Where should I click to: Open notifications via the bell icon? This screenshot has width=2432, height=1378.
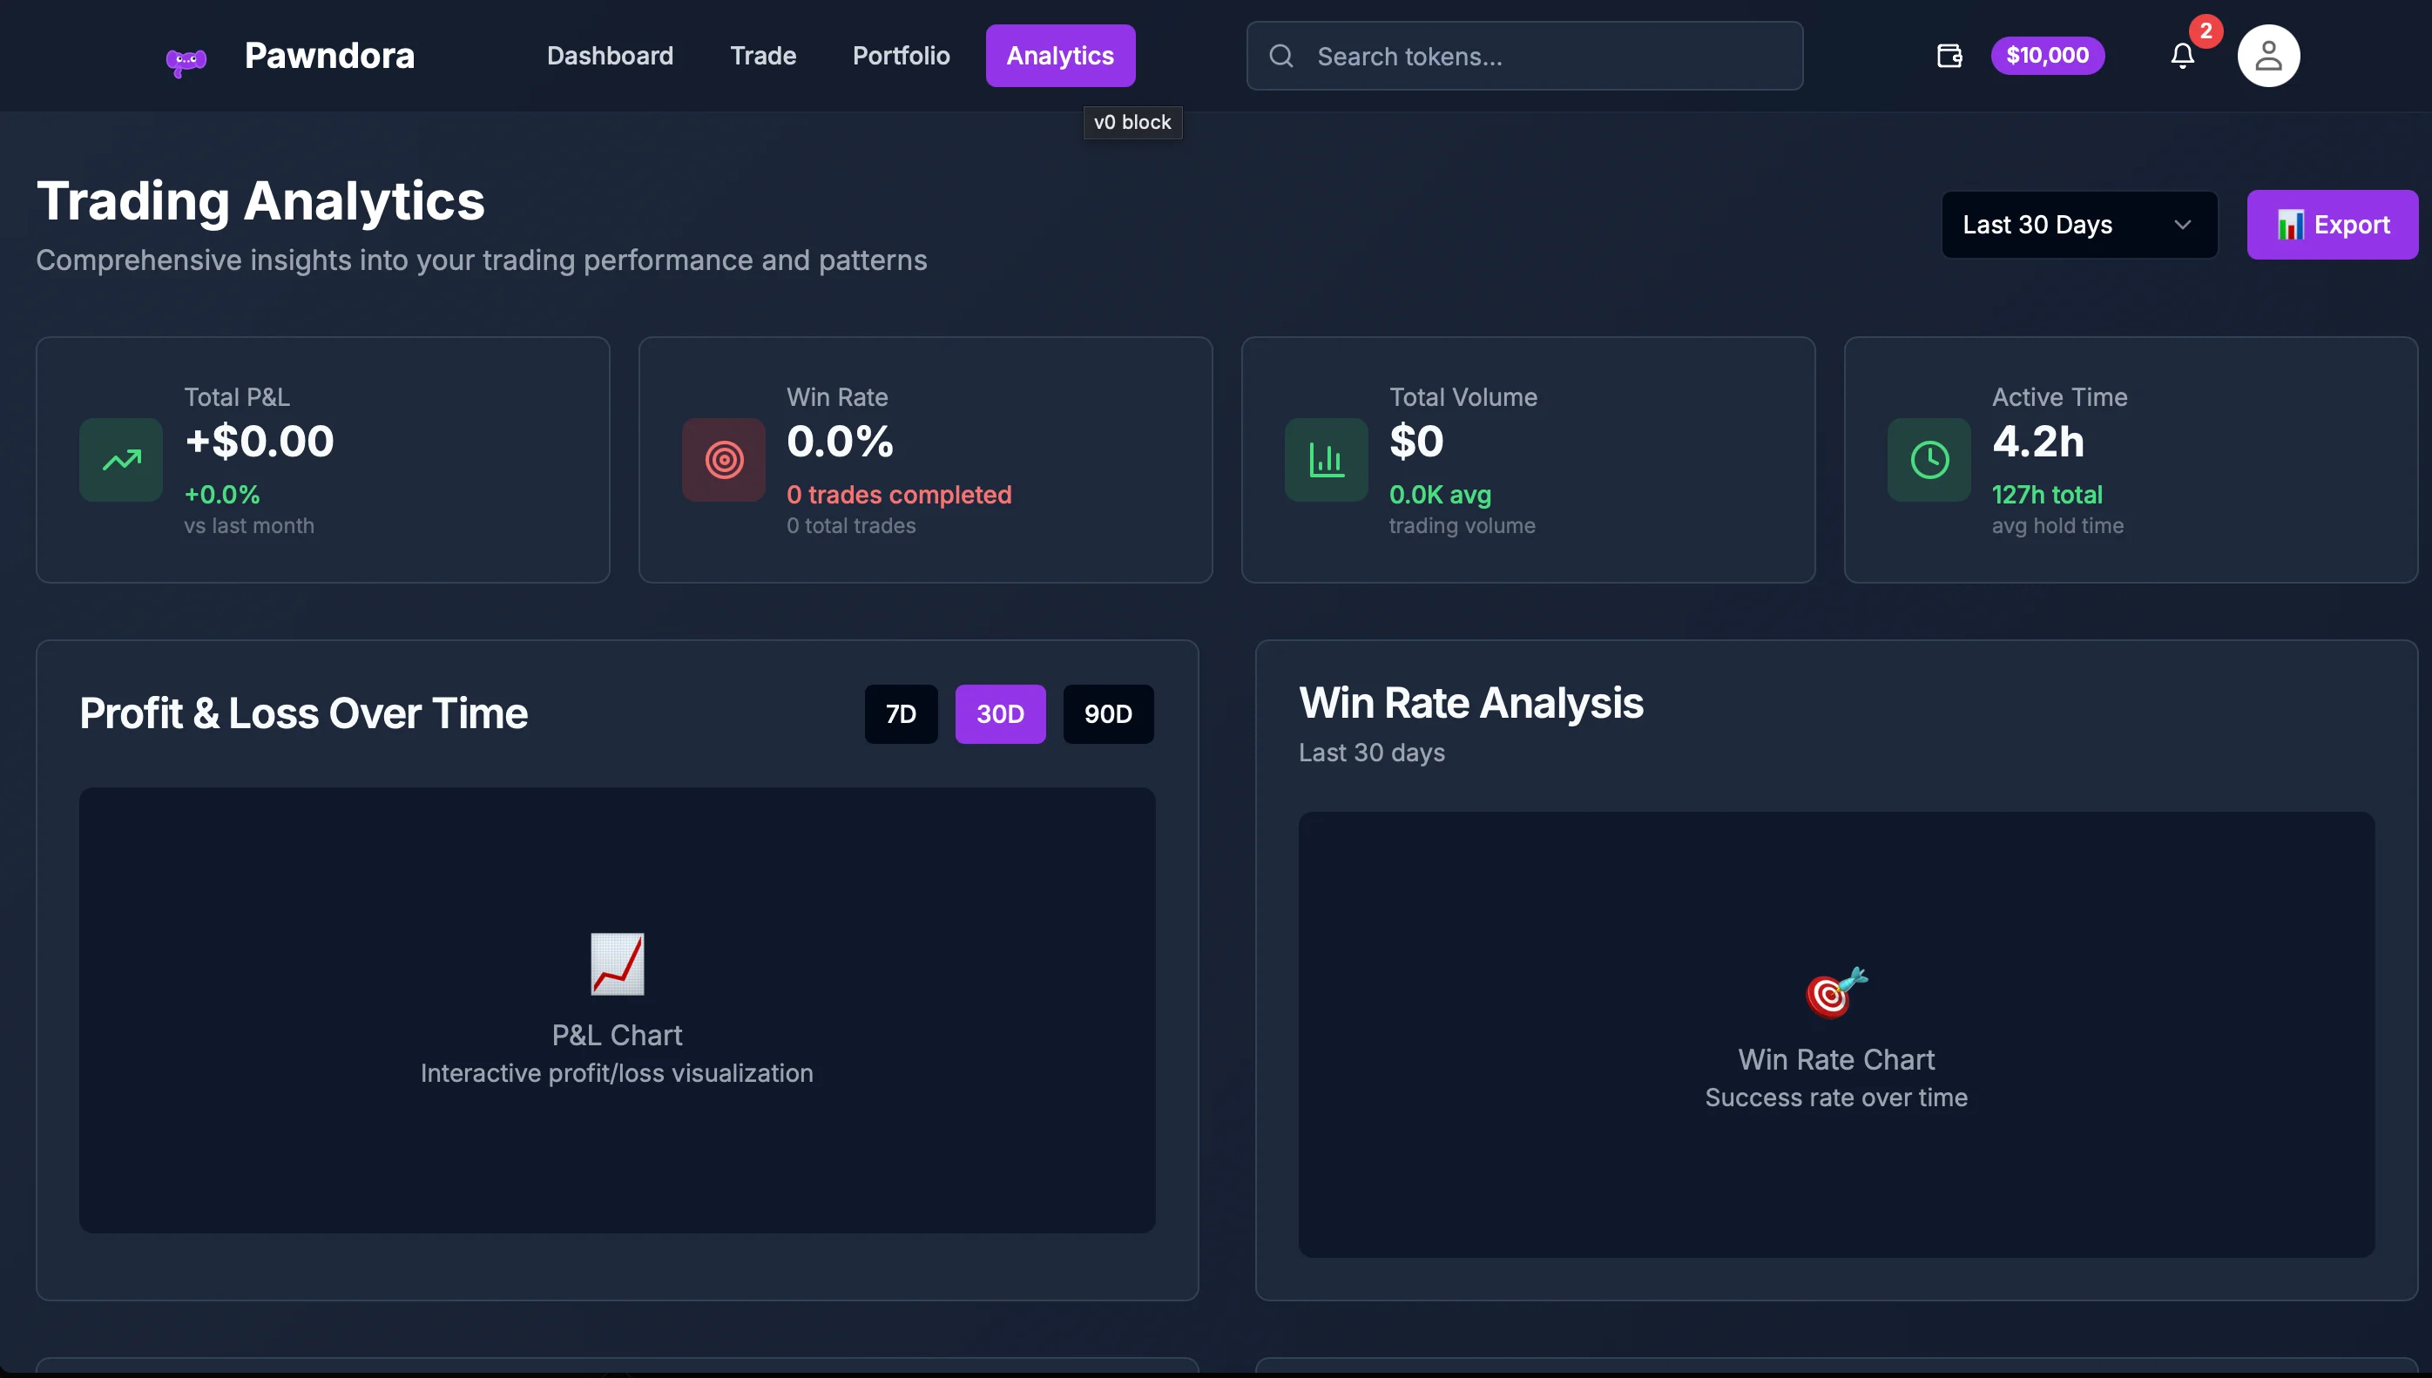click(x=2181, y=56)
